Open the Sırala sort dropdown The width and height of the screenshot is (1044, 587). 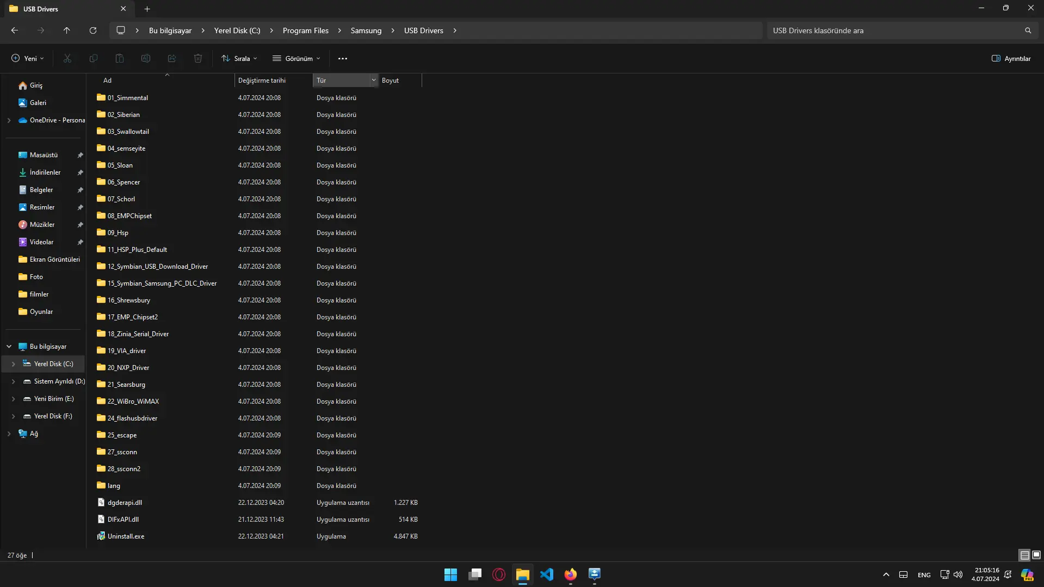239,58
